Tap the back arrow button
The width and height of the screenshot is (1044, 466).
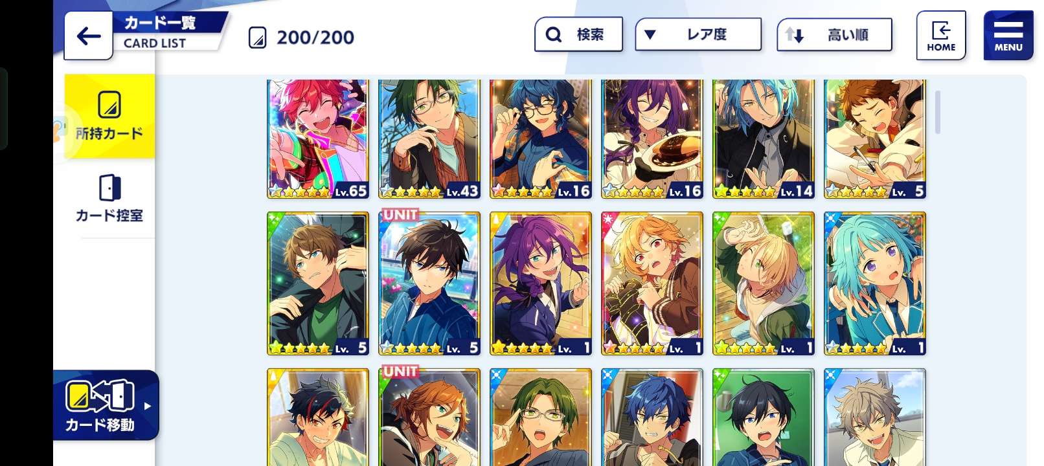click(x=89, y=36)
